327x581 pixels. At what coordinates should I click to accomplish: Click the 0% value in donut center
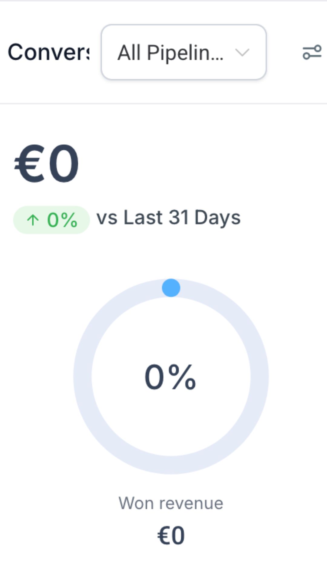click(170, 377)
